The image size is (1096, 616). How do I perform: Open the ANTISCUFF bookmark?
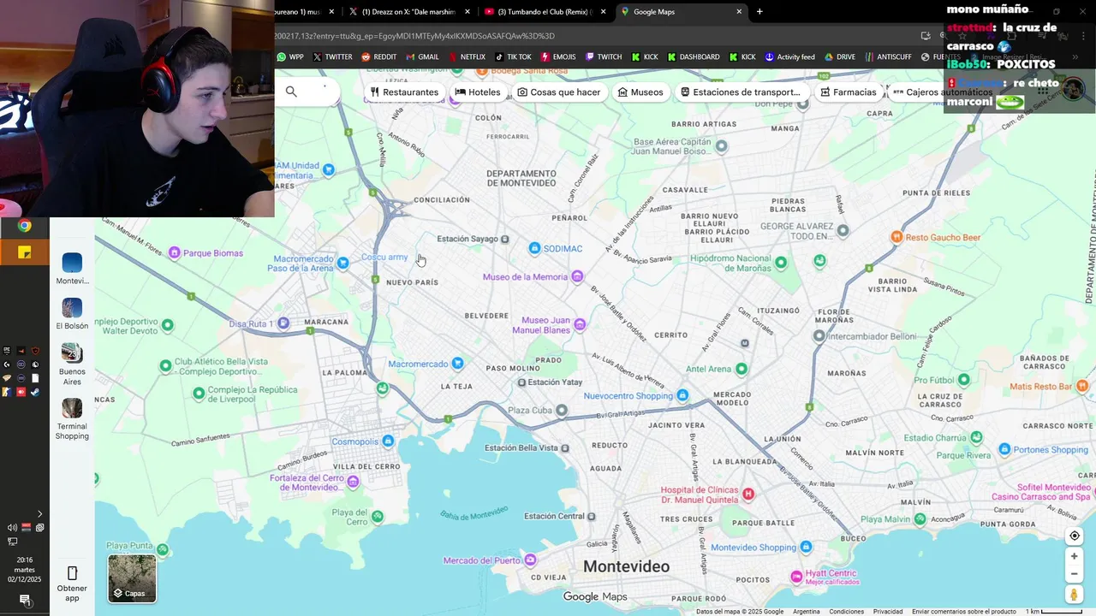888,57
